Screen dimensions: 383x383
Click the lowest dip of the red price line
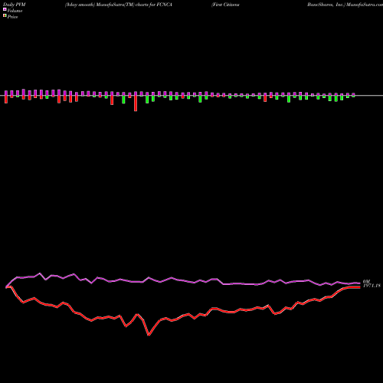[149, 335]
